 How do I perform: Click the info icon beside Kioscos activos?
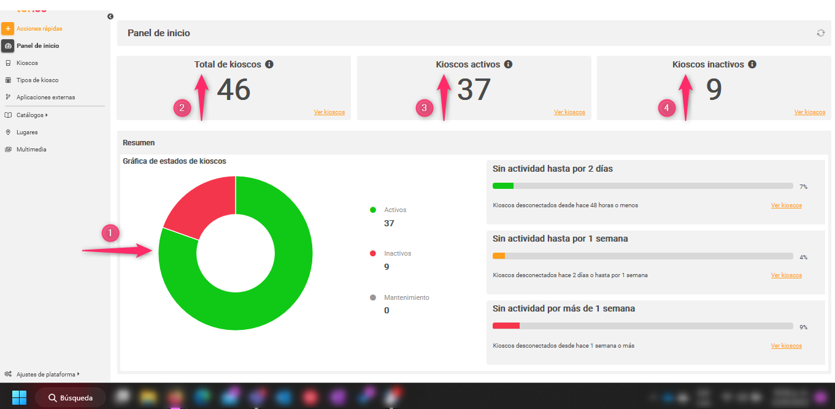tap(508, 64)
